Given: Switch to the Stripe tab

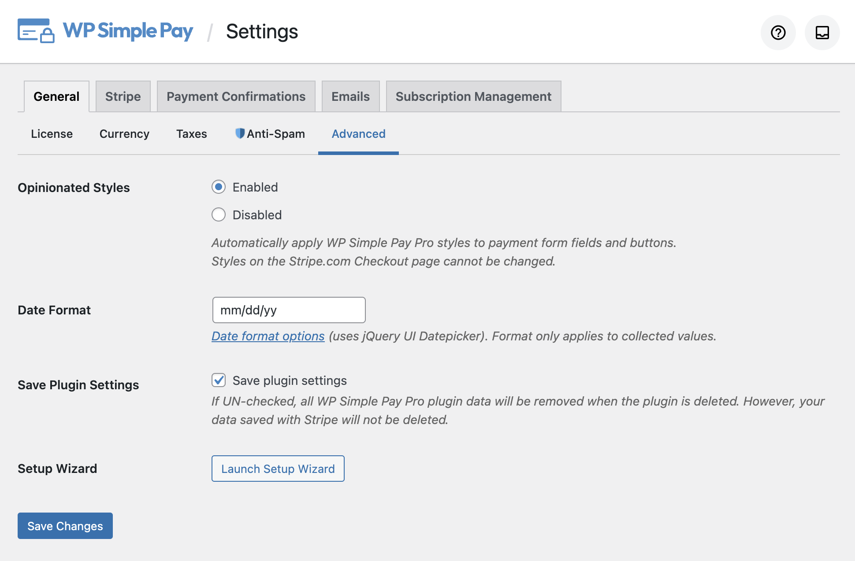Looking at the screenshot, I should (x=123, y=96).
